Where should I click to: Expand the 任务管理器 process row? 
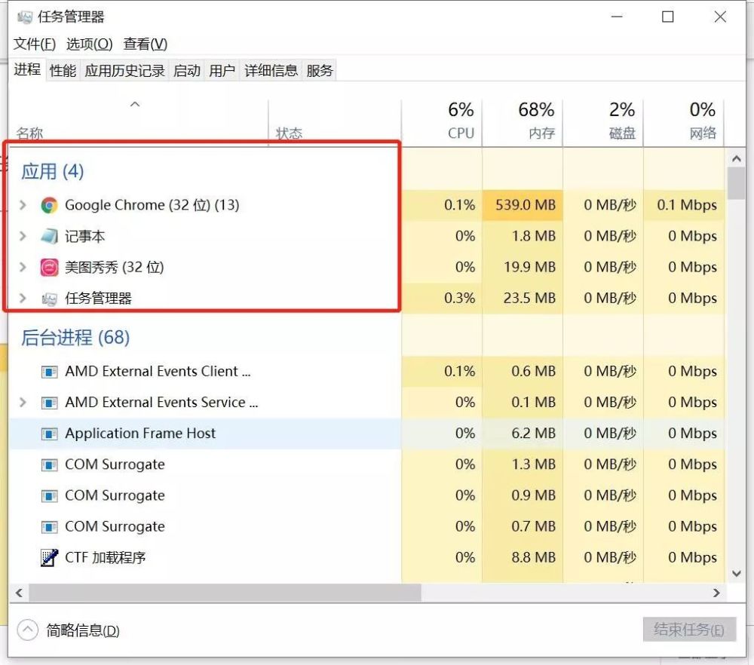click(x=23, y=298)
